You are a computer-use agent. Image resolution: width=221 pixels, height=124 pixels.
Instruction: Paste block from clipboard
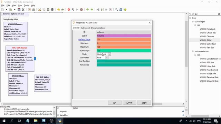tap(48, 10)
